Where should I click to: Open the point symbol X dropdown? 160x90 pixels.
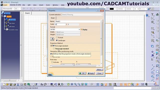click(138, 9)
